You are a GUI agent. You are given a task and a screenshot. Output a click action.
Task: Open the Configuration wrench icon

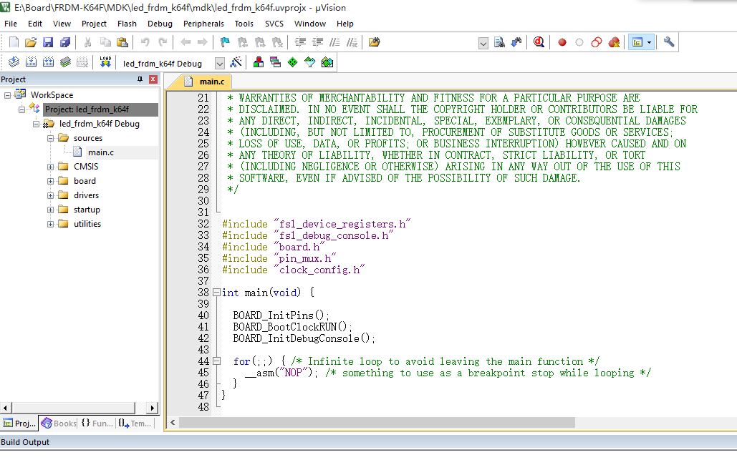(x=669, y=42)
